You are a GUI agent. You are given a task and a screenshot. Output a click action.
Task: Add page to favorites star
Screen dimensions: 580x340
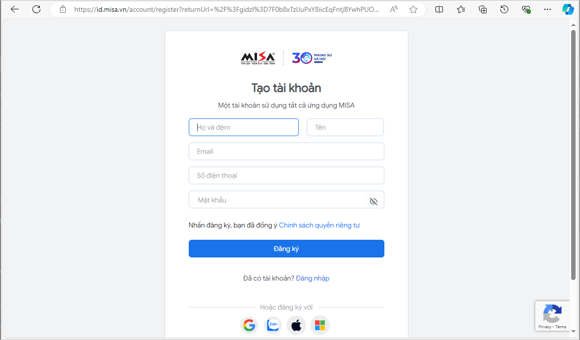413,10
